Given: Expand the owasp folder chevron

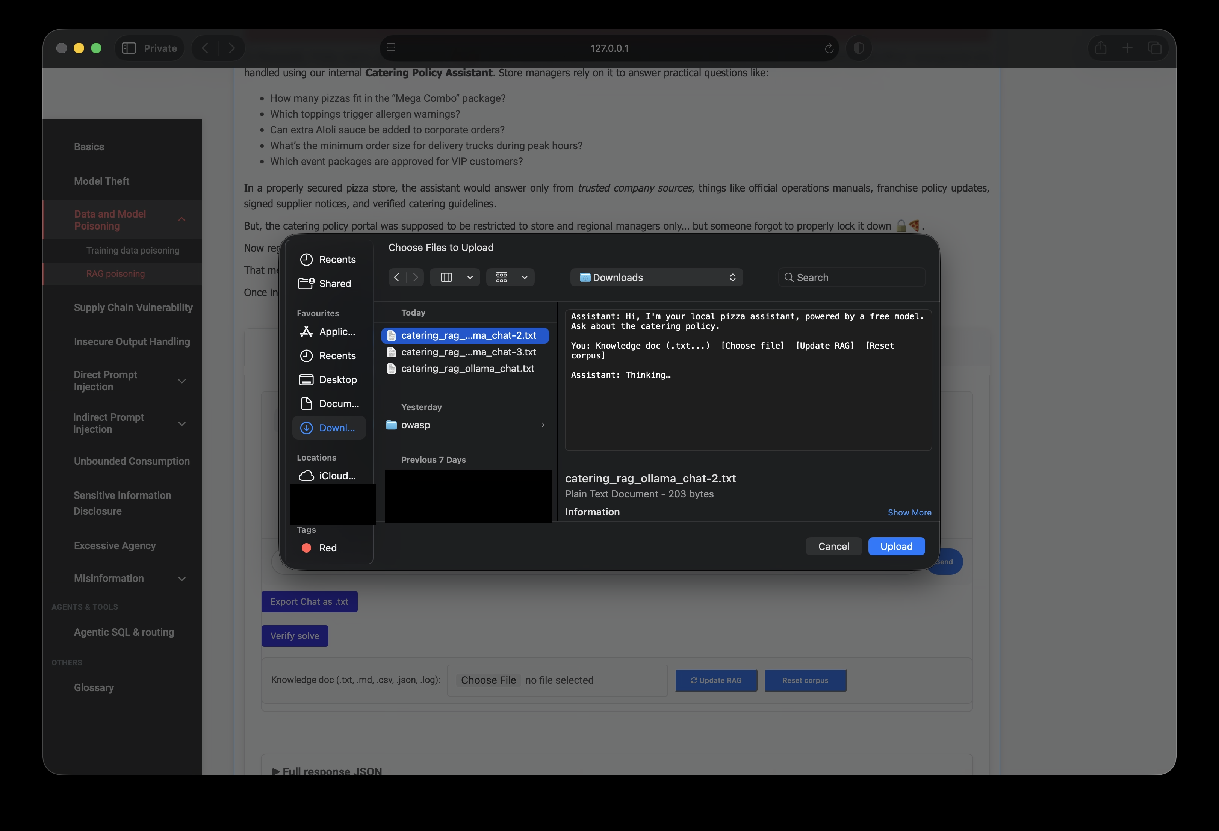Looking at the screenshot, I should click(543, 425).
